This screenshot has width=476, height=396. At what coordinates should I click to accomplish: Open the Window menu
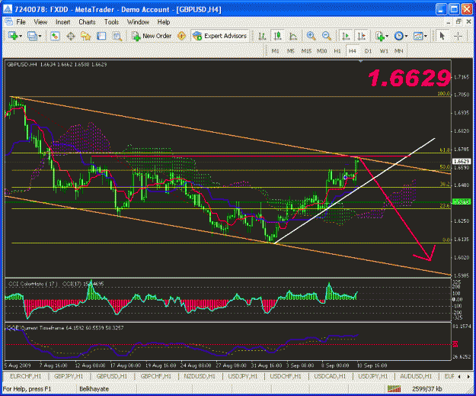pos(138,22)
